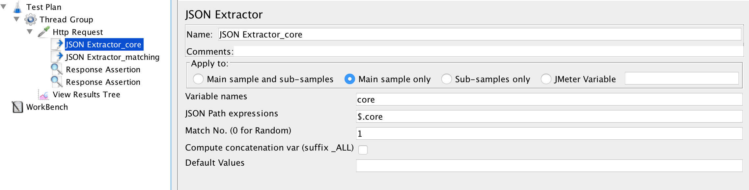
Task: Collapse the Http Request node
Action: (30, 32)
